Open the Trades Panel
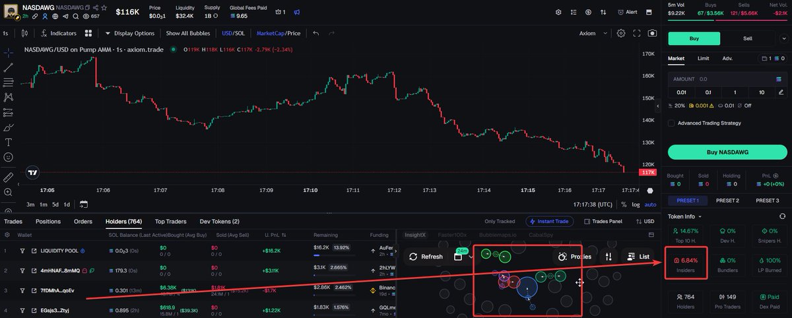The height and width of the screenshot is (318, 792). coord(603,222)
